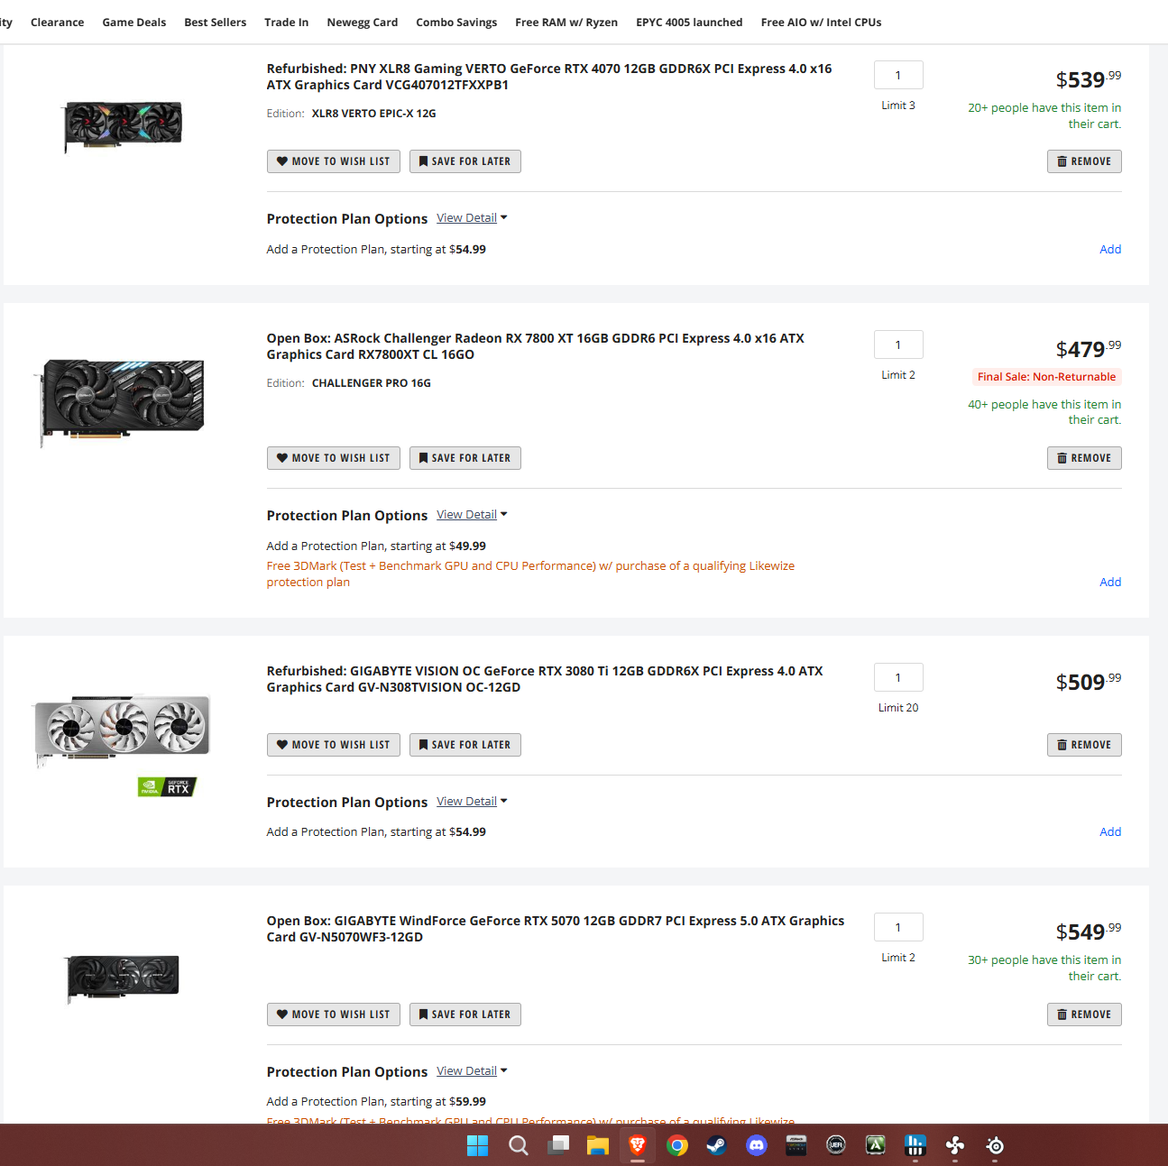Viewport: 1168px width, 1166px height.
Task: Save the ASRock RX 7800 XT for later
Action: [465, 458]
